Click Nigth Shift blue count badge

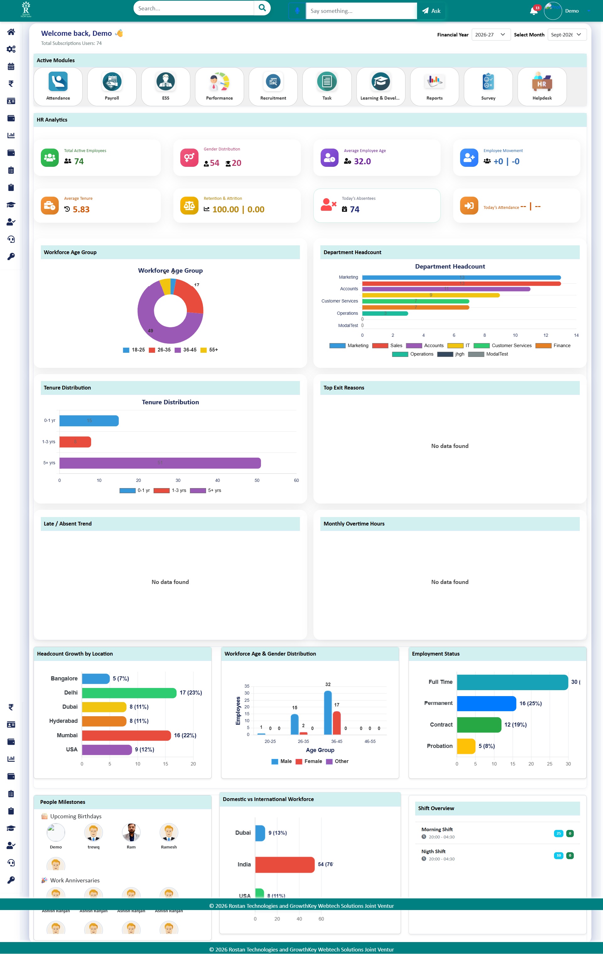click(558, 855)
